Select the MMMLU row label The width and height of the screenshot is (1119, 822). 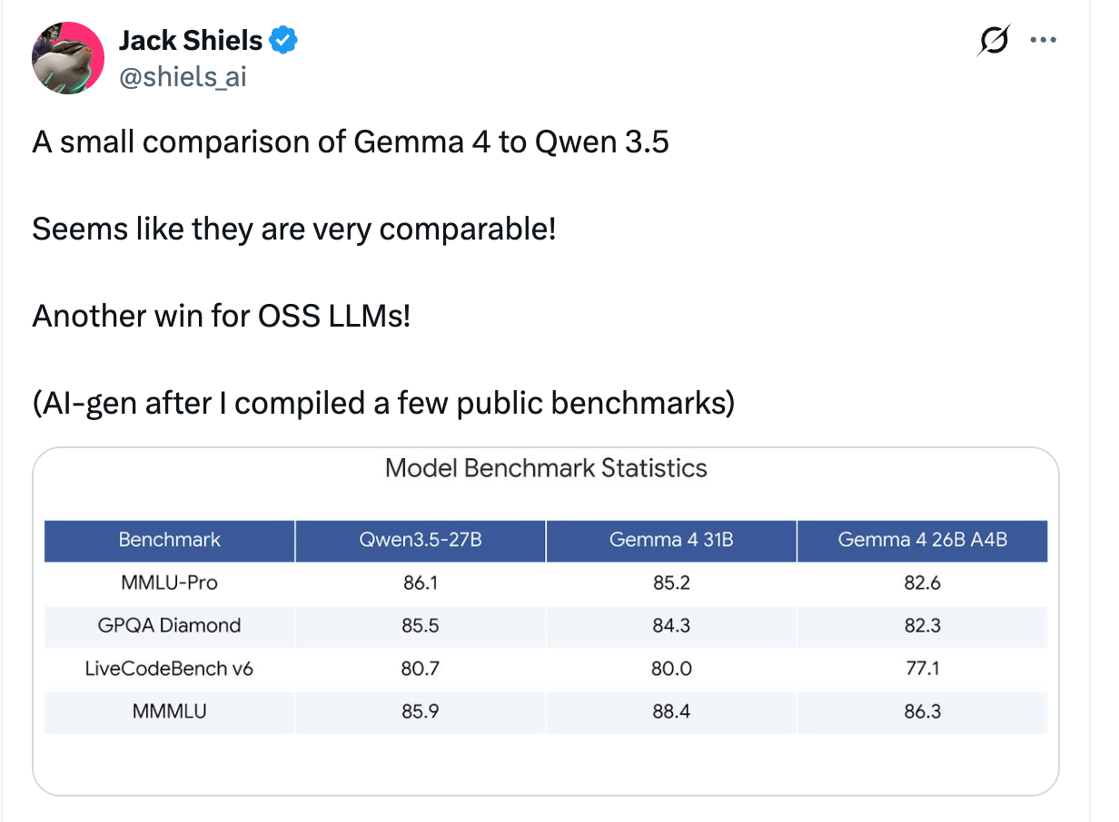point(168,712)
